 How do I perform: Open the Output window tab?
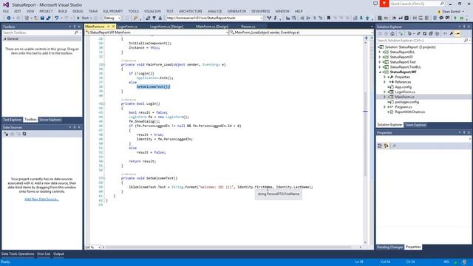tap(58, 254)
